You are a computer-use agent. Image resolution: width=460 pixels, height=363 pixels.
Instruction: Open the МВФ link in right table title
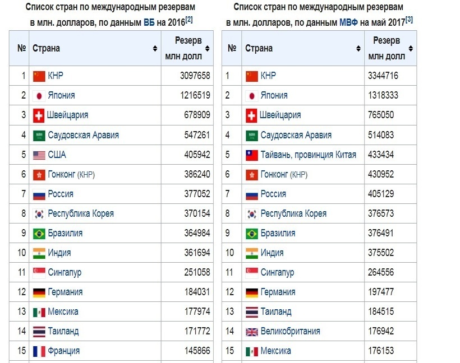pos(347,22)
